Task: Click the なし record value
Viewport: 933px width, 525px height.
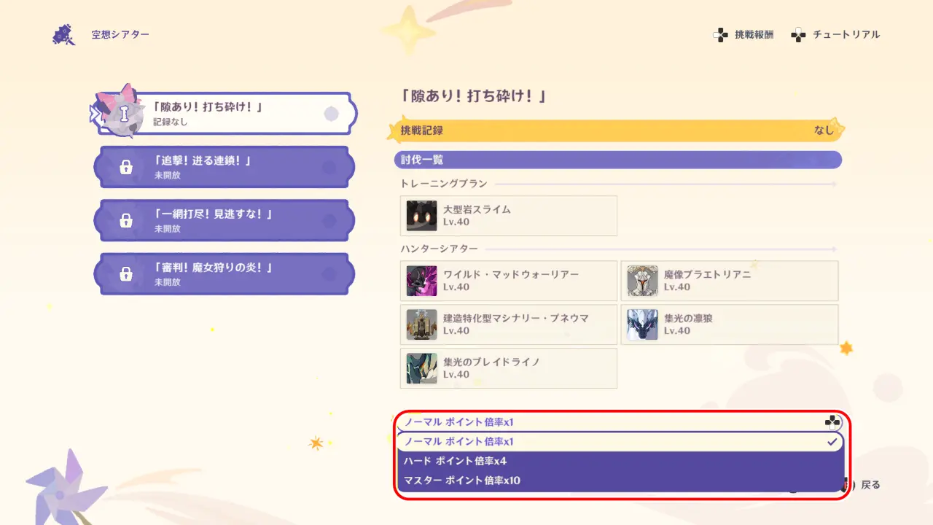Action: coord(824,131)
